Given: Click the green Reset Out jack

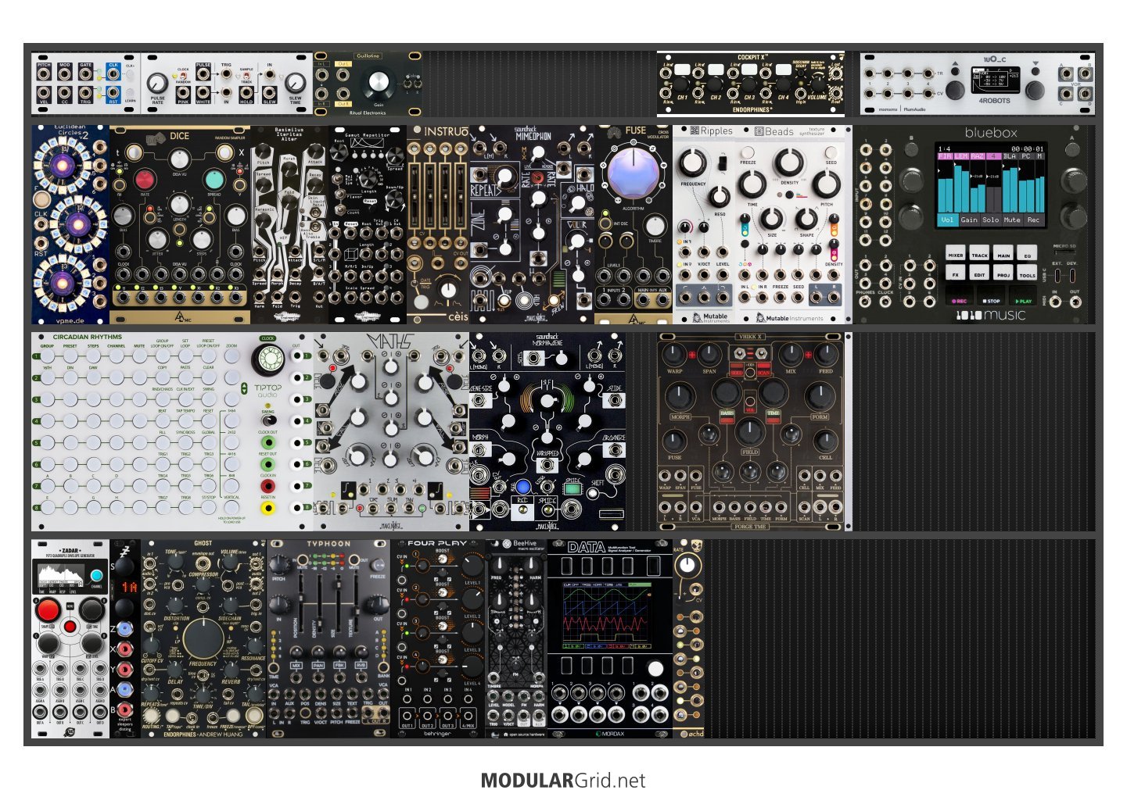Looking at the screenshot, I should tap(267, 464).
